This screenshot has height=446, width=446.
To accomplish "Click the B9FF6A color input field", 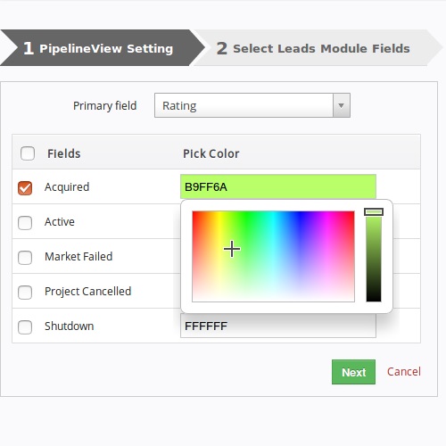I will [x=278, y=186].
